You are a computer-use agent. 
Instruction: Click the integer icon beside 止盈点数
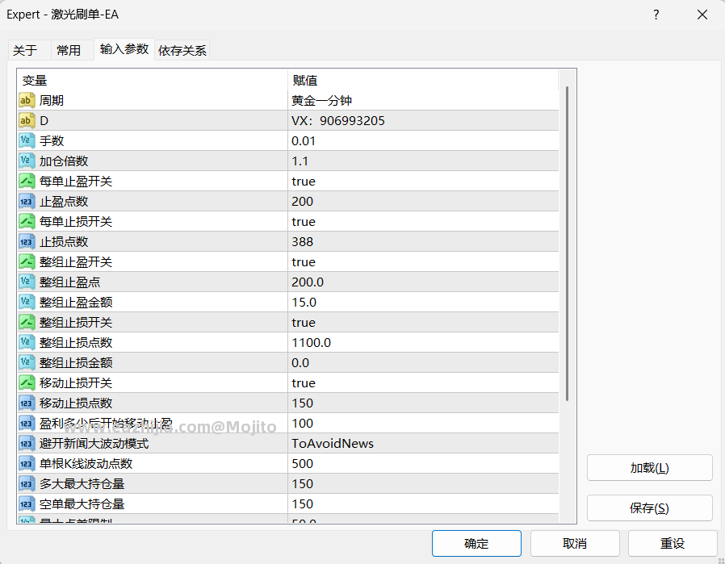click(27, 202)
